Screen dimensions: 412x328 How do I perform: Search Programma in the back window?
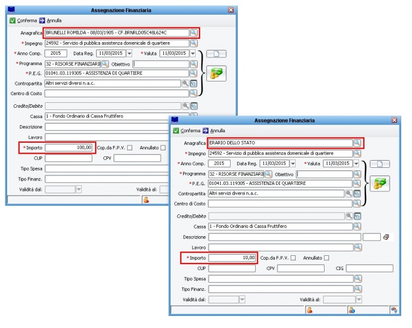105,64
